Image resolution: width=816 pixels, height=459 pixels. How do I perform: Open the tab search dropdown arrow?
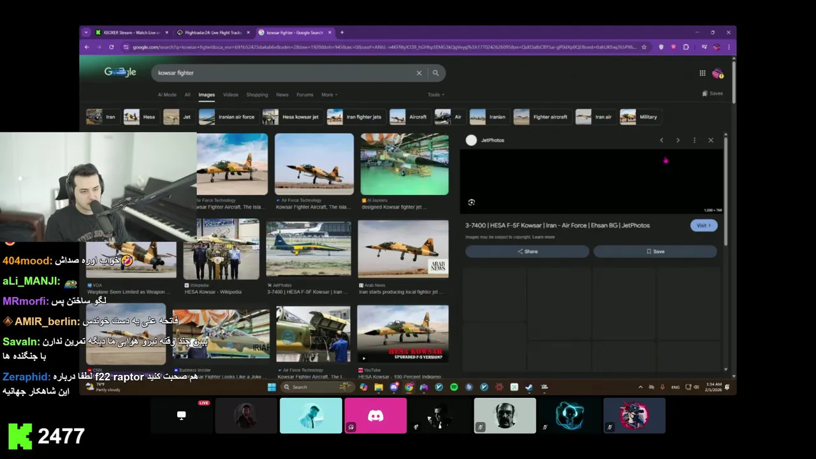[x=86, y=33]
